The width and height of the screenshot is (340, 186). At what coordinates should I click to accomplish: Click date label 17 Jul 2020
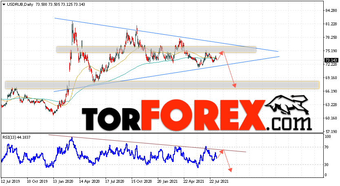tap(115, 181)
